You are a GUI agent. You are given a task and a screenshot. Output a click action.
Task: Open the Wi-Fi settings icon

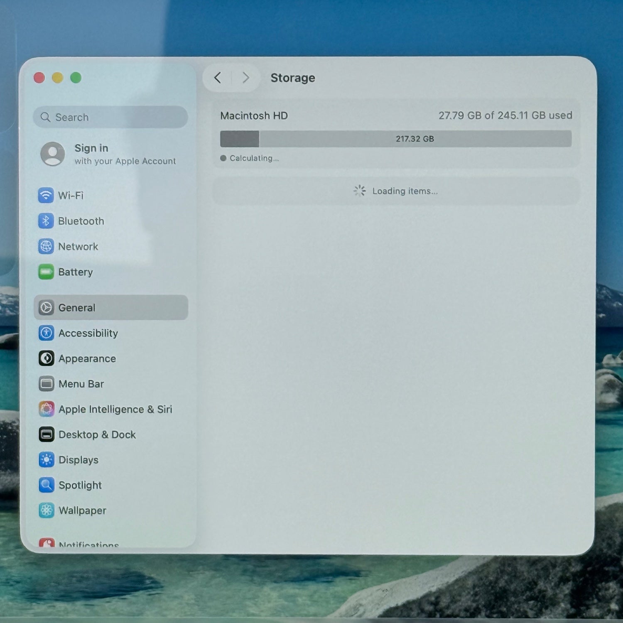pos(46,195)
